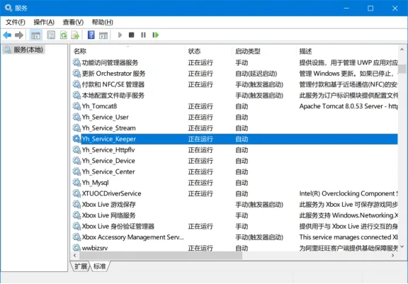Click the export list toolbar icon
The image size is (408, 284).
coord(76,35)
